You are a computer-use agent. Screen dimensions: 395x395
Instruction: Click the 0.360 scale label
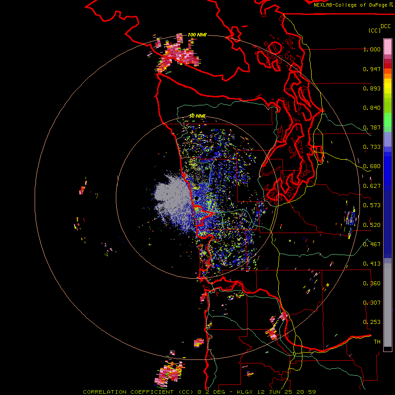pos(372,284)
